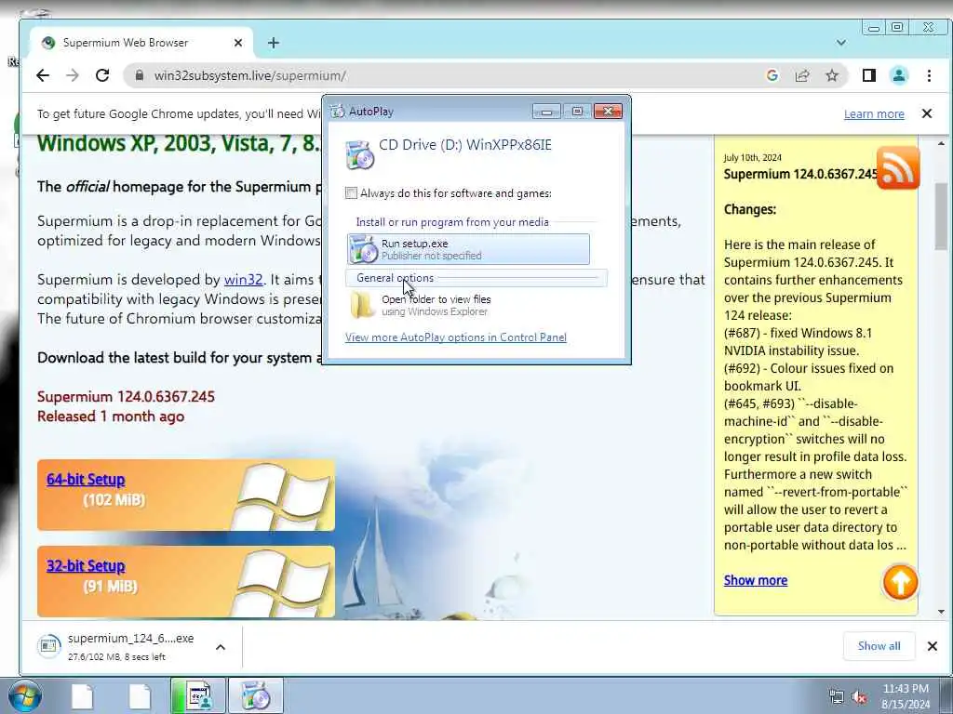
Task: Open the browser three-dot menu
Action: [x=929, y=75]
